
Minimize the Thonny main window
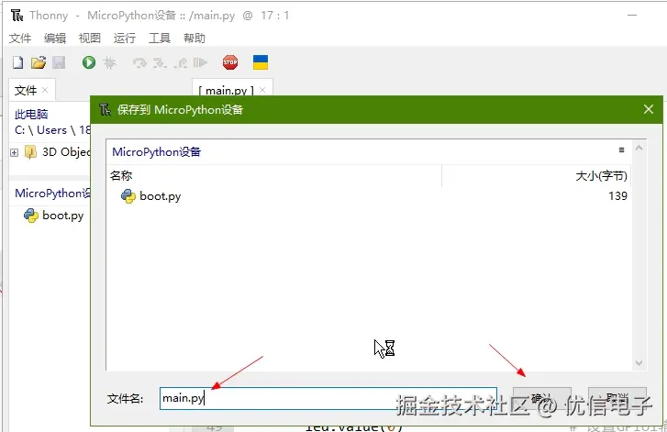(632, 16)
